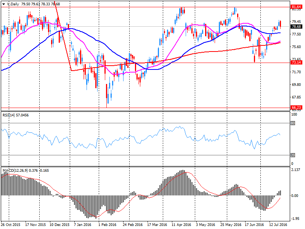Viewport: 305px width, 229px height.
Task: Select the RSI 80 overbought level tag
Action: 293,123
